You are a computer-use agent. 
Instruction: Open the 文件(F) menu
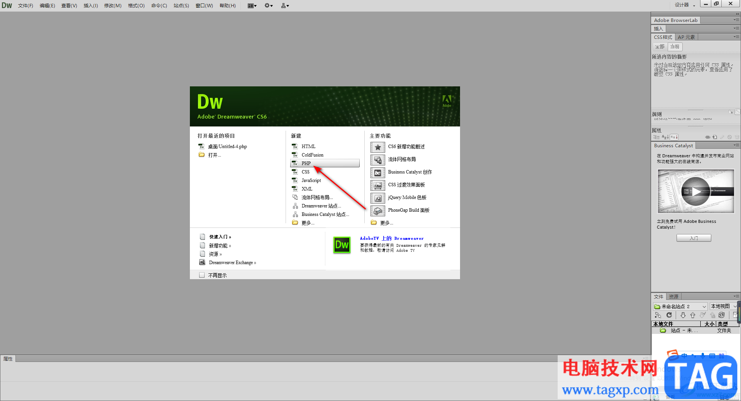pyautogui.click(x=25, y=5)
